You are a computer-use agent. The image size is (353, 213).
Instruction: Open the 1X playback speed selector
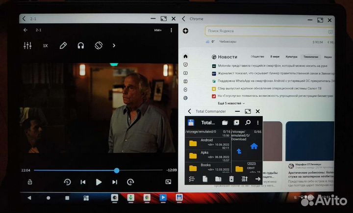(x=45, y=46)
